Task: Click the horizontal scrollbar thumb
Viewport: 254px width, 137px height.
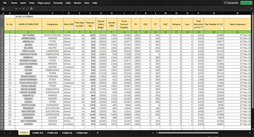Action: 188,133
